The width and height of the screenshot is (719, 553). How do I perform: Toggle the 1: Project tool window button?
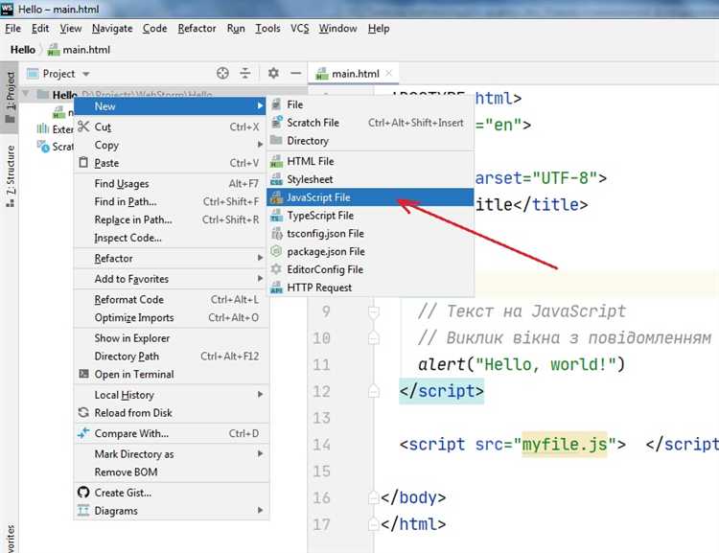(x=10, y=97)
